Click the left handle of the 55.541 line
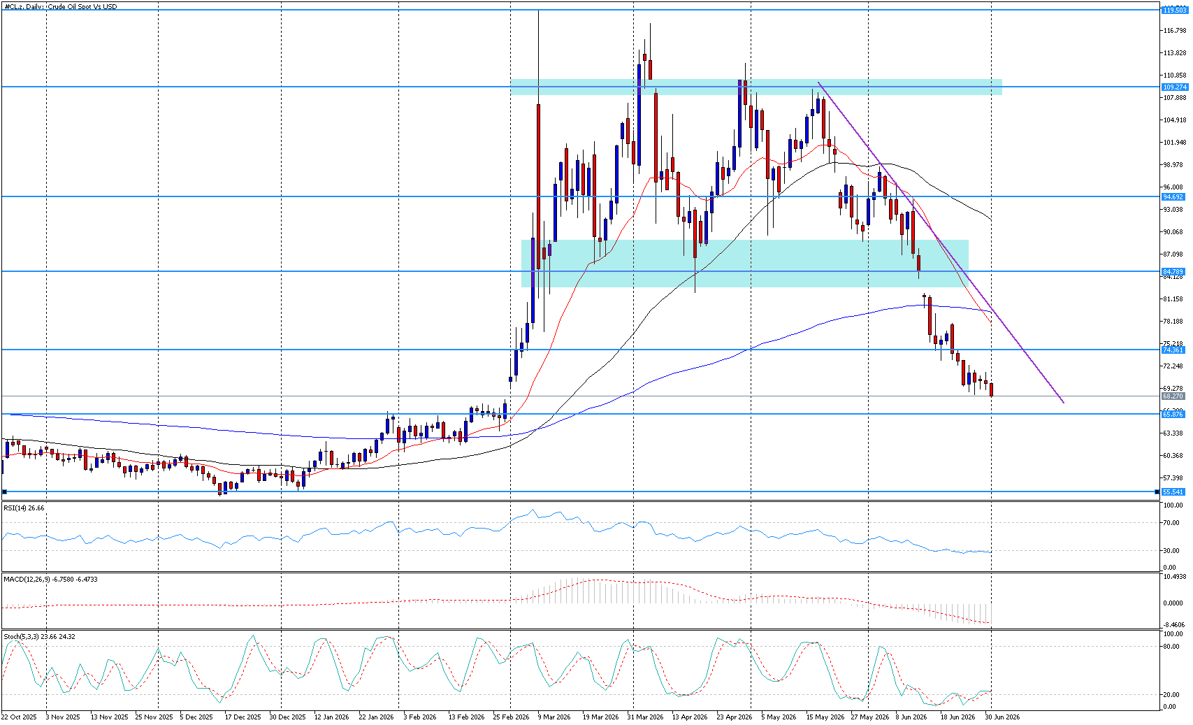This screenshot has width=1193, height=725. point(5,491)
